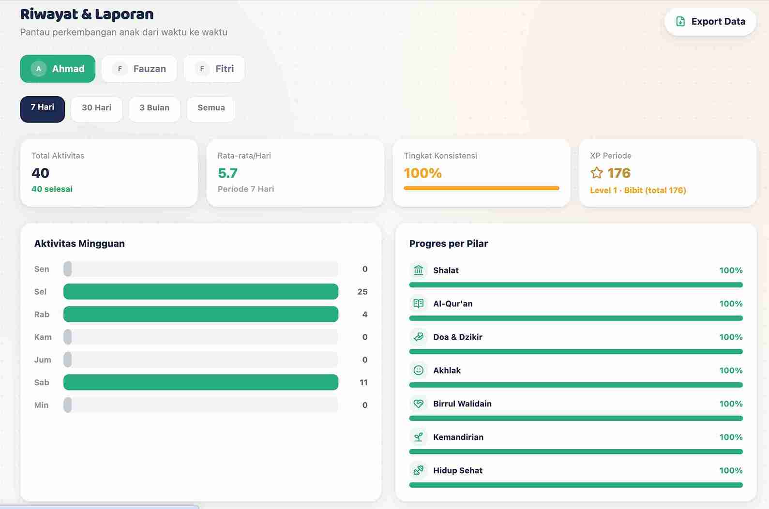Click the Shalat green progress bar
This screenshot has width=769, height=509.
click(x=576, y=285)
